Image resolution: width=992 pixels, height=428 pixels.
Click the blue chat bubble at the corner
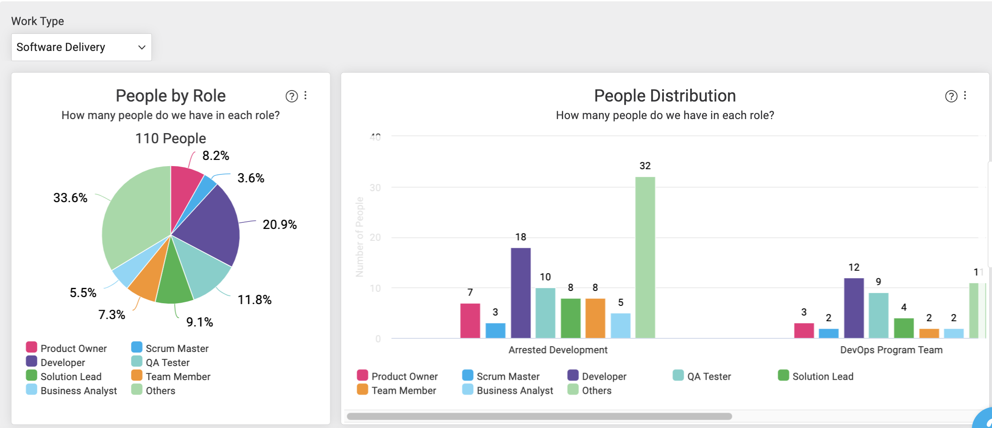click(x=984, y=420)
